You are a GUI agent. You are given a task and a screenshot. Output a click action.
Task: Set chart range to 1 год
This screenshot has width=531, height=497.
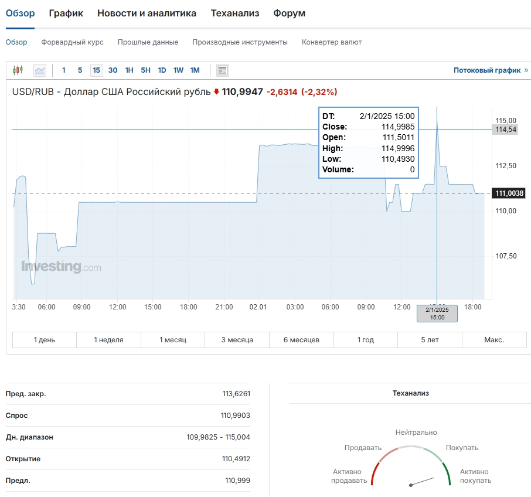[x=365, y=339]
